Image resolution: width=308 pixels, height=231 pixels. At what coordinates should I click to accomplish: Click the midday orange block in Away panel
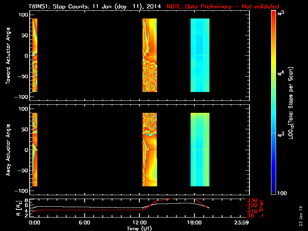pos(150,149)
